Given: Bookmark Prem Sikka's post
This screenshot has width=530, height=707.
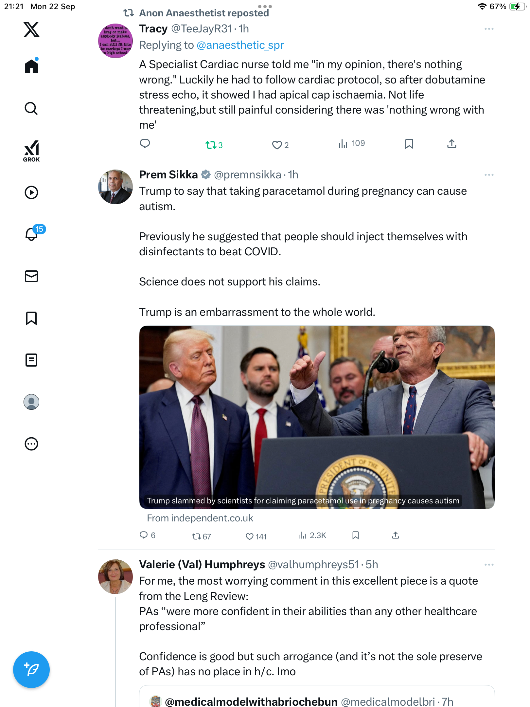Looking at the screenshot, I should [356, 535].
